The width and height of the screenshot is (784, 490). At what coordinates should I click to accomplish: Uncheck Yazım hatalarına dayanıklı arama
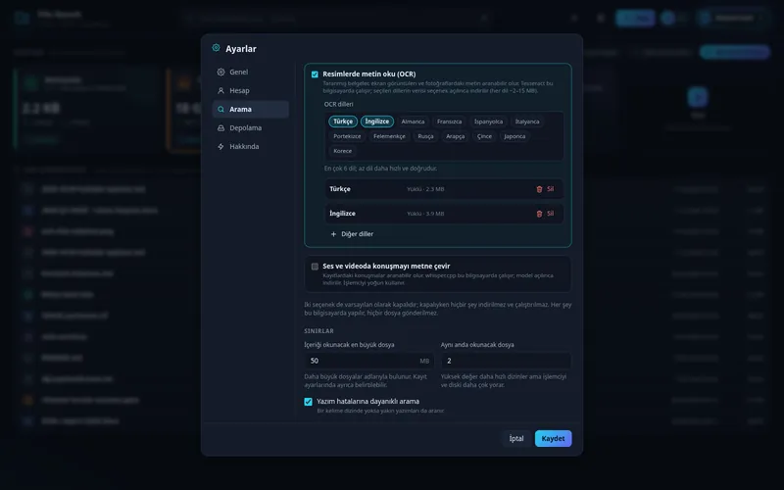click(308, 402)
